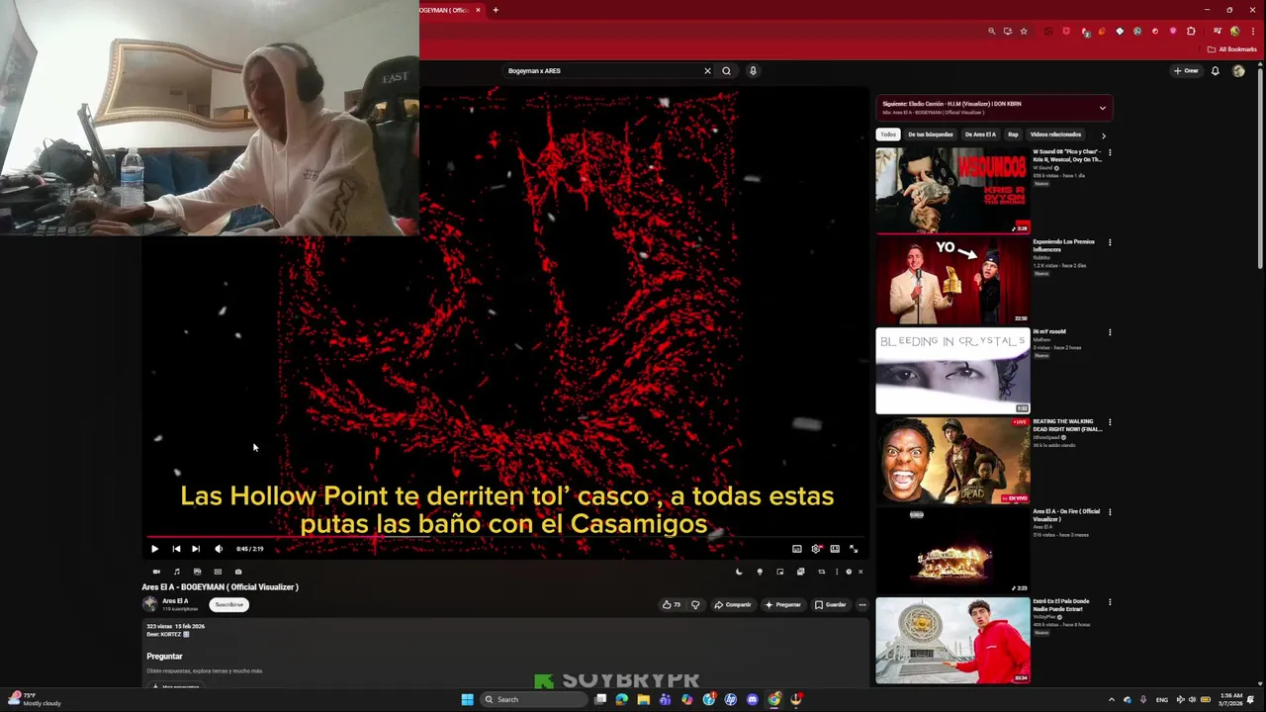Click the search field containing Bogeyman x ARES
Viewport: 1266px width, 712px height.
(x=601, y=70)
